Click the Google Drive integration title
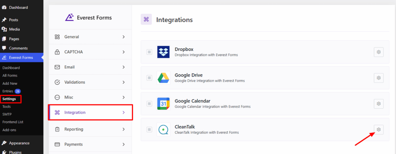 click(189, 75)
